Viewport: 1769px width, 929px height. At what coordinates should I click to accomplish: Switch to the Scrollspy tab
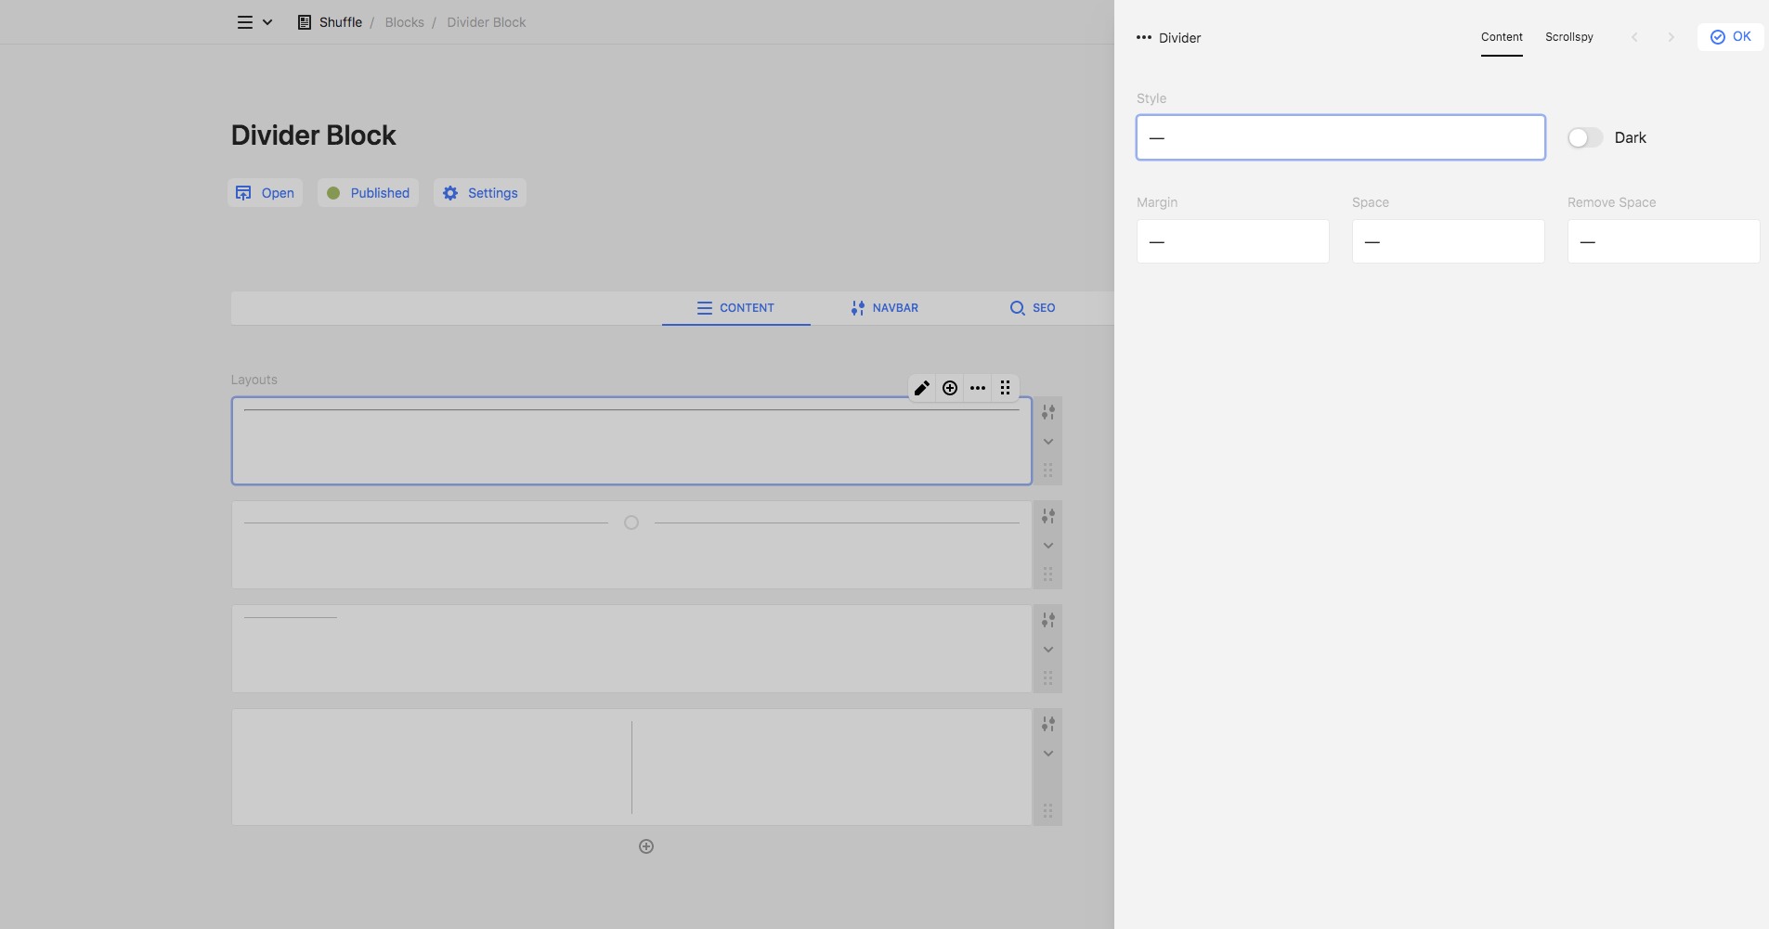click(1568, 37)
